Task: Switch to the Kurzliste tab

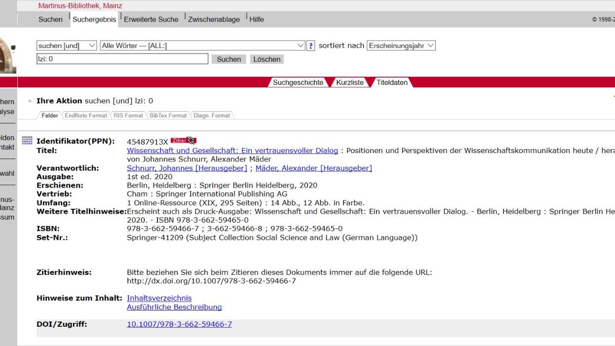Action: pyautogui.click(x=351, y=82)
